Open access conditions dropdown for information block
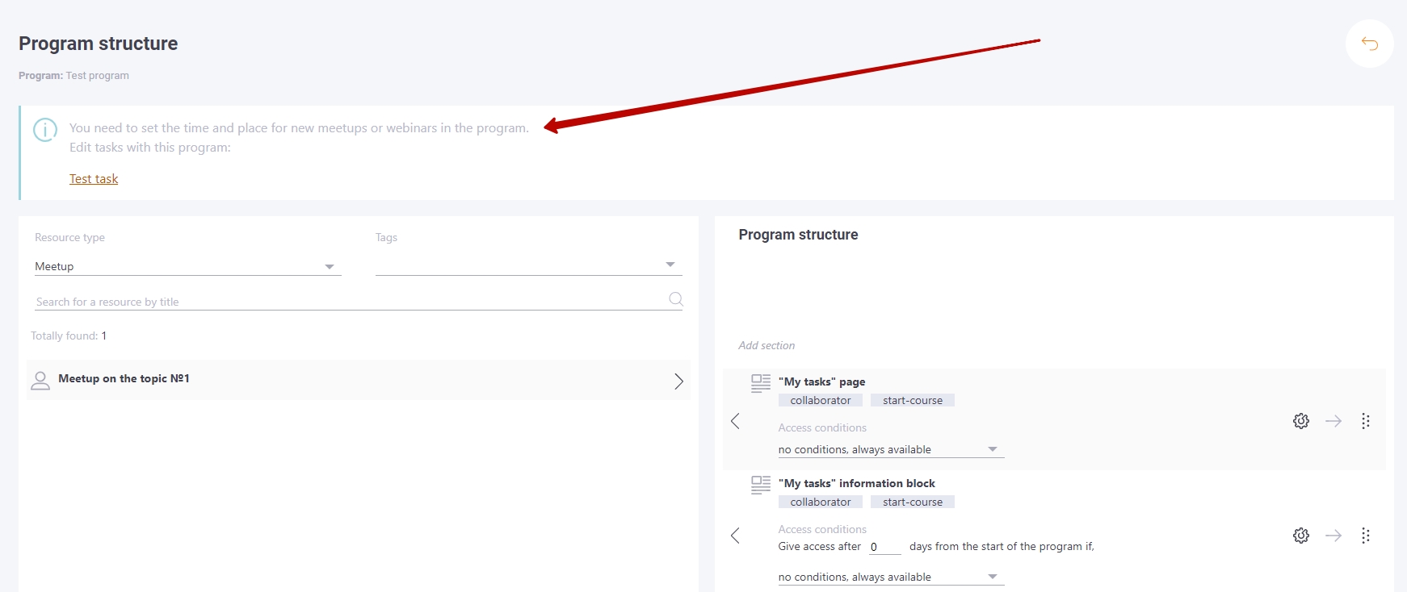This screenshot has height=592, width=1407. tap(891, 577)
